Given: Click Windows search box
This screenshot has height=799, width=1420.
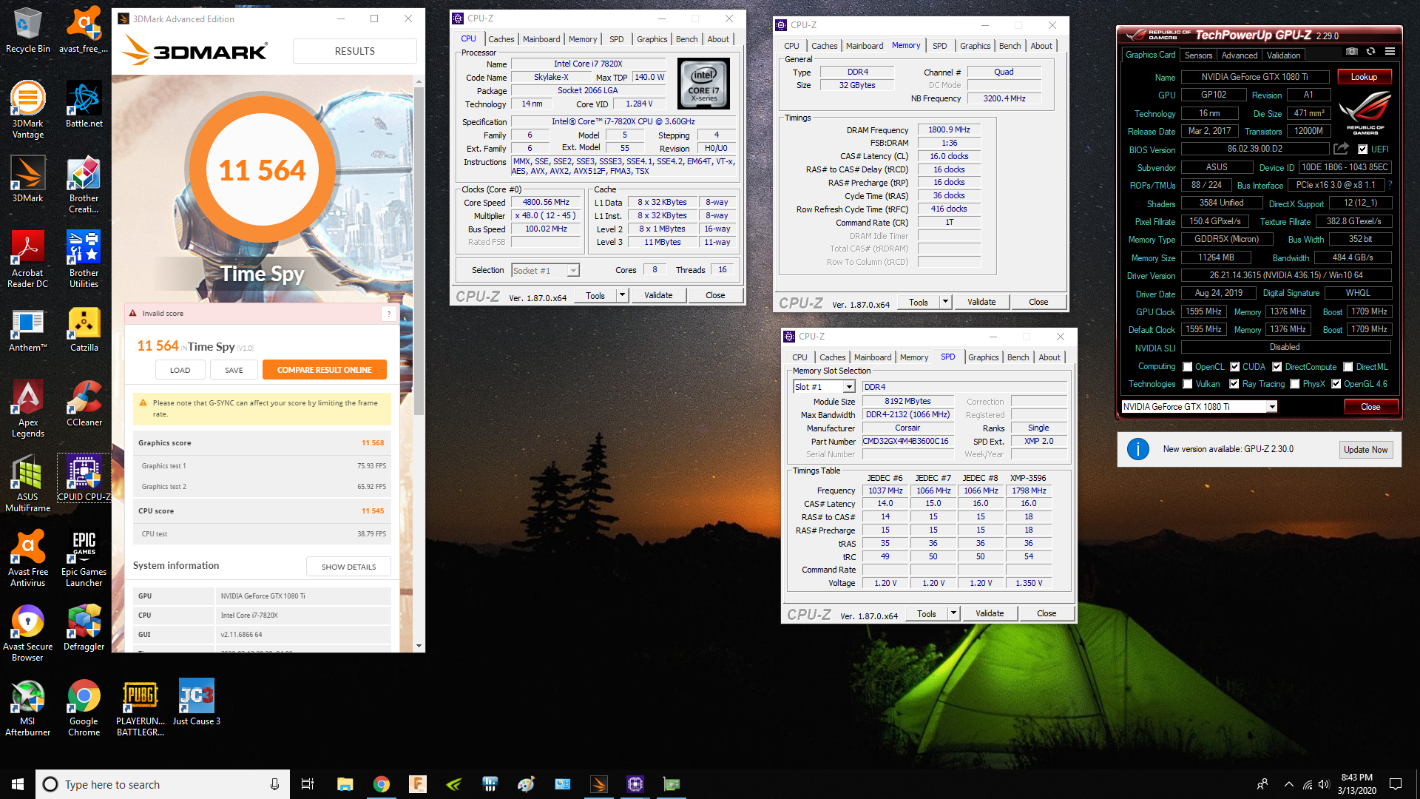Looking at the screenshot, I should point(163,784).
